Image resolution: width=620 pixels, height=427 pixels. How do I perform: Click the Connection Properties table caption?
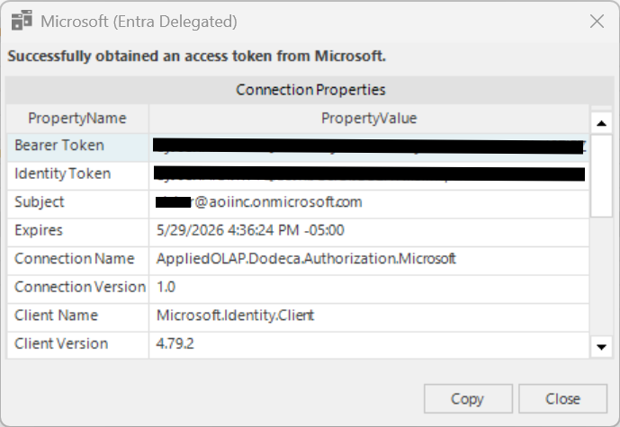[x=310, y=90]
